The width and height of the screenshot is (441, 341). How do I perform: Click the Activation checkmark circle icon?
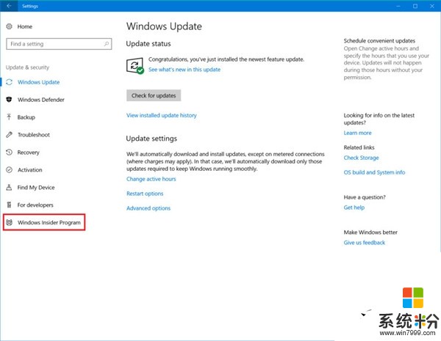(x=9, y=170)
